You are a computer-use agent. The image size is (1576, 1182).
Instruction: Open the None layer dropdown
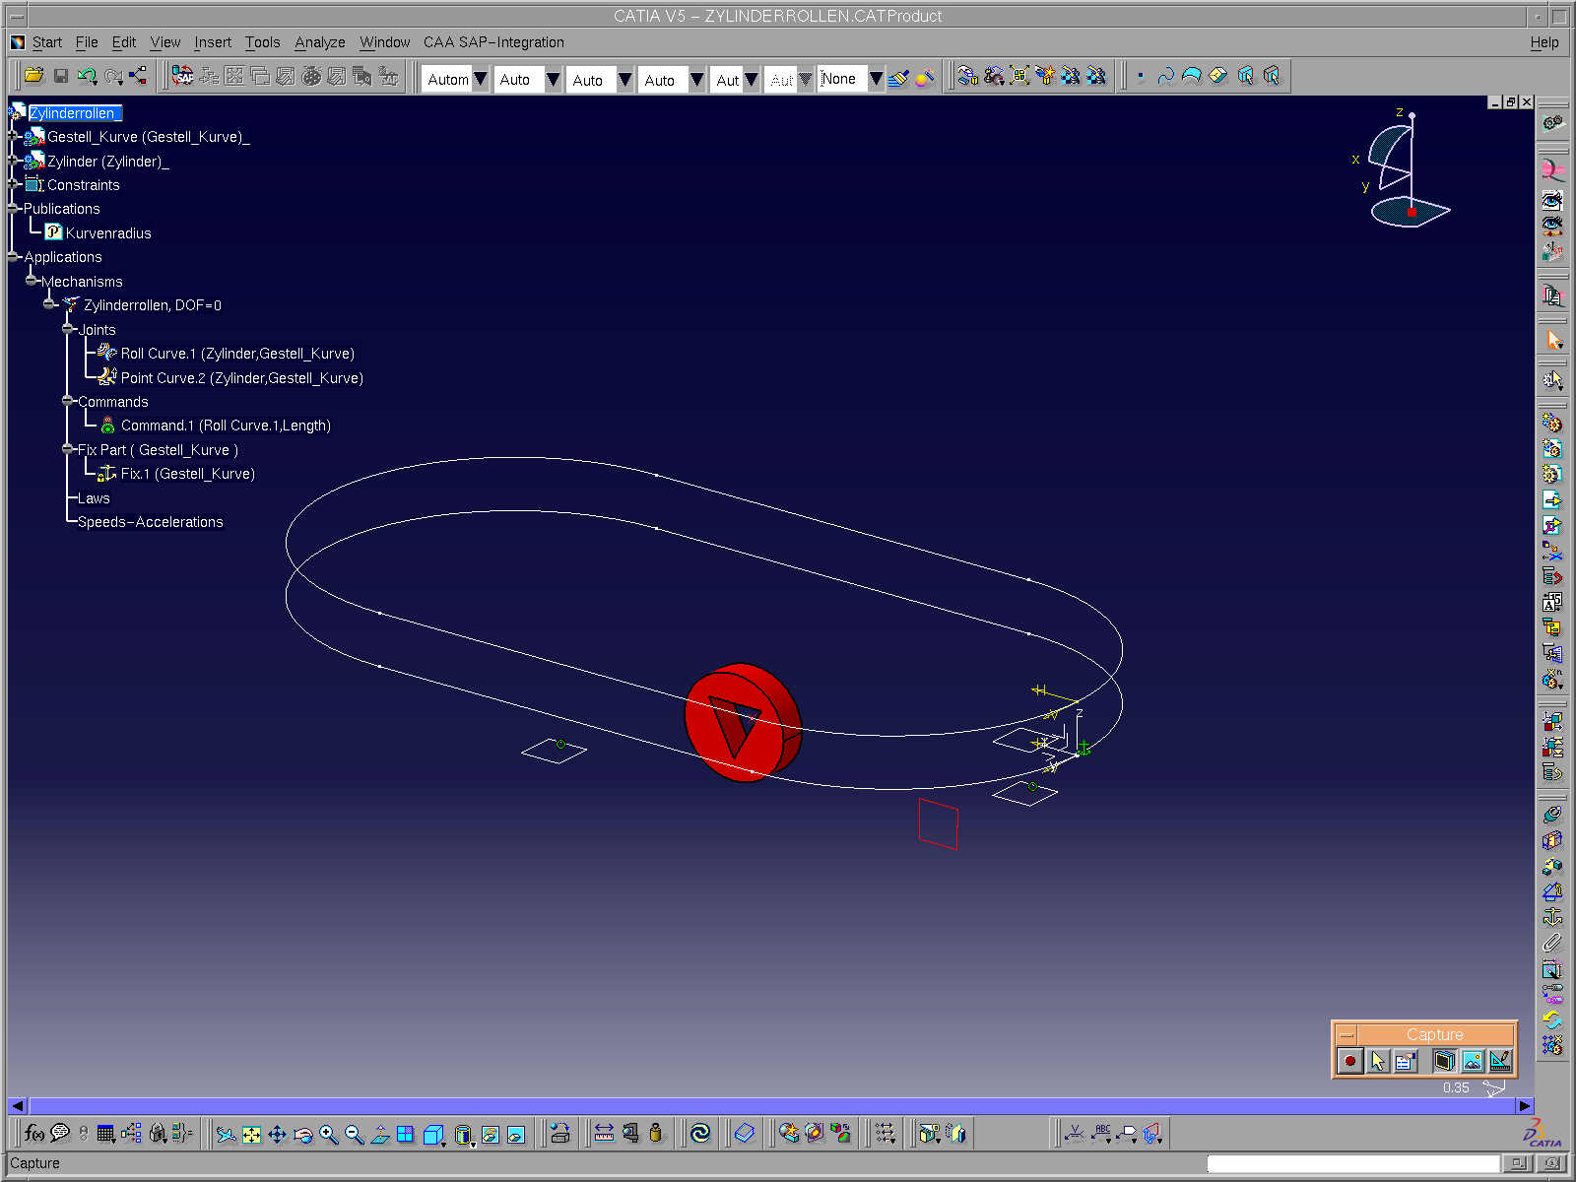click(876, 79)
